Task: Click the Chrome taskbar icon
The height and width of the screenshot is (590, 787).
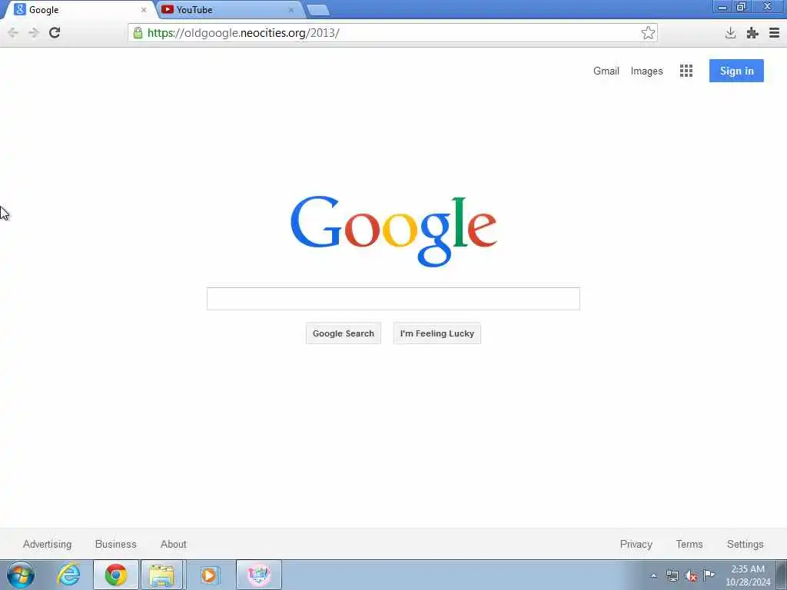Action: (x=116, y=575)
